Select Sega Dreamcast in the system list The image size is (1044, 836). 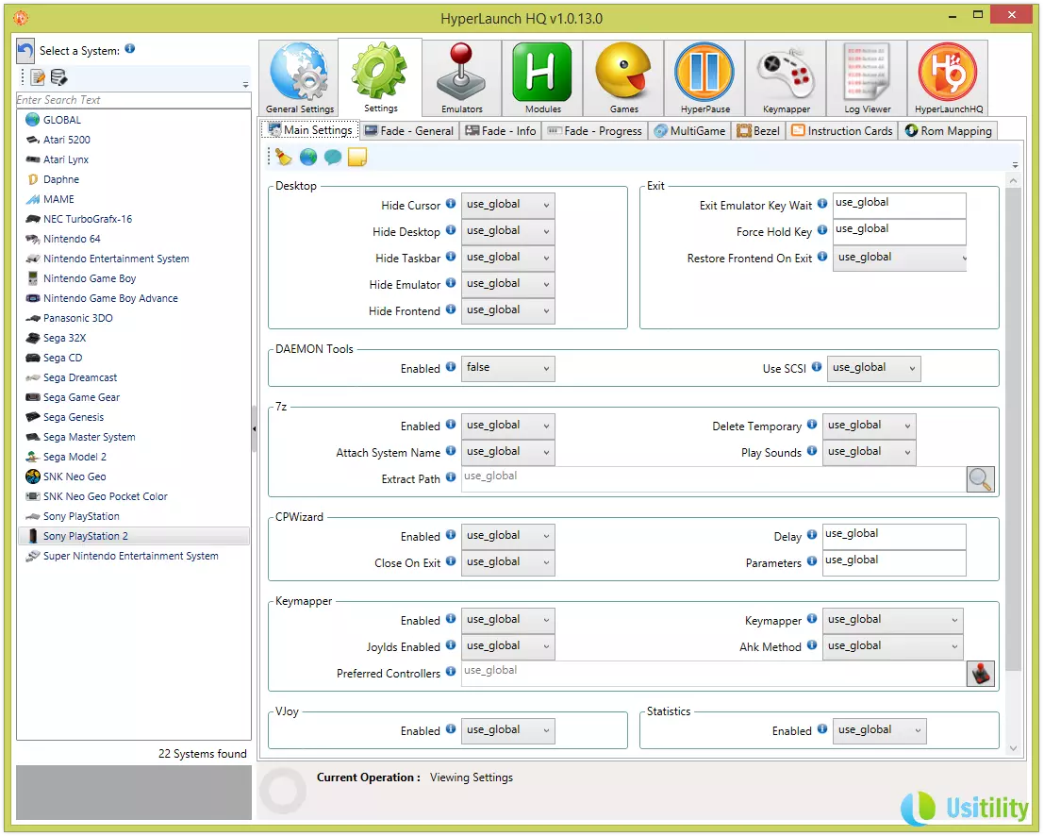coord(80,377)
